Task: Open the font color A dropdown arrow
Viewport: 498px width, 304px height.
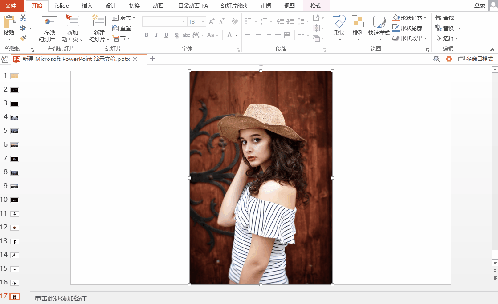Action: coord(237,35)
